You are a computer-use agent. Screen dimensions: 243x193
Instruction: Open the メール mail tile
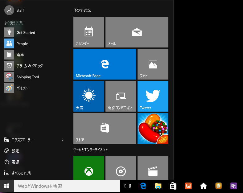pyautogui.click(x=137, y=32)
